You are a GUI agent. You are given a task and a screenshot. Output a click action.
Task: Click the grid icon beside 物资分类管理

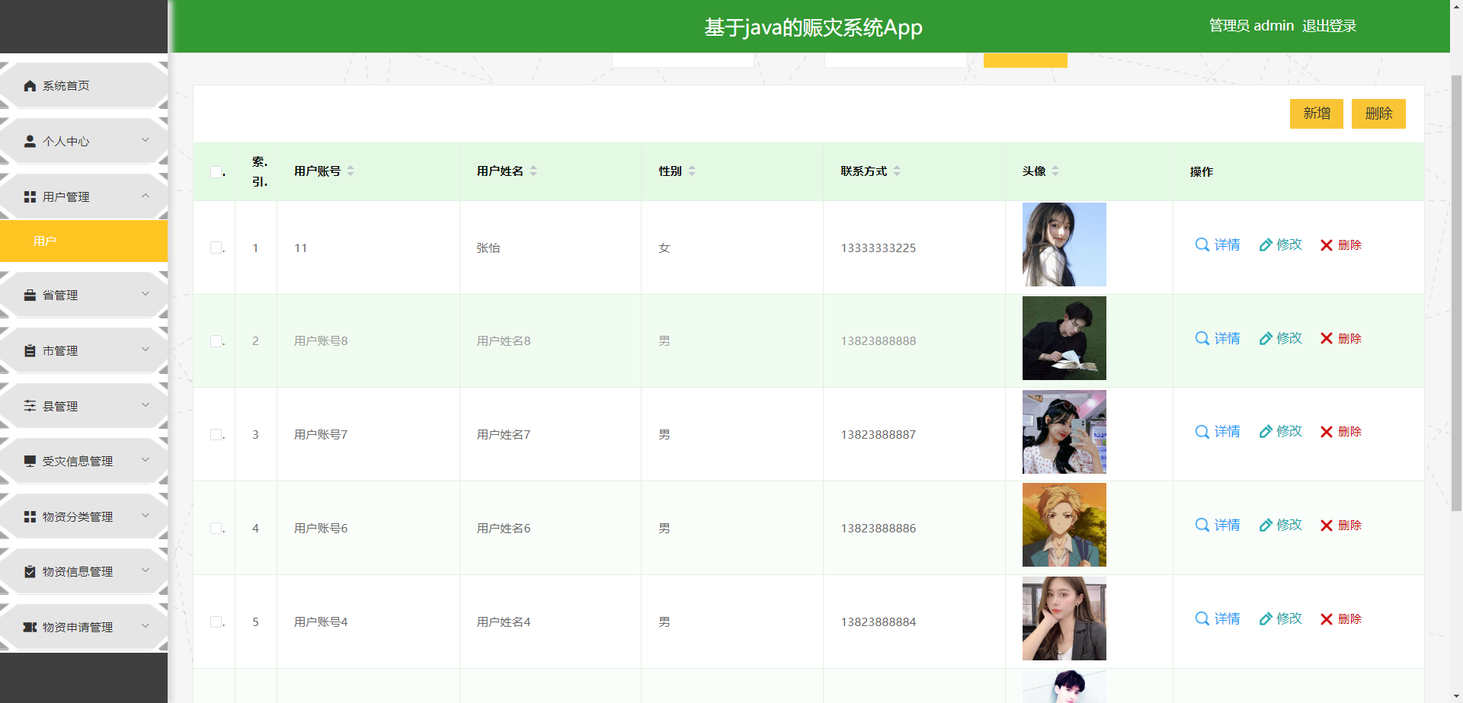tap(30, 517)
